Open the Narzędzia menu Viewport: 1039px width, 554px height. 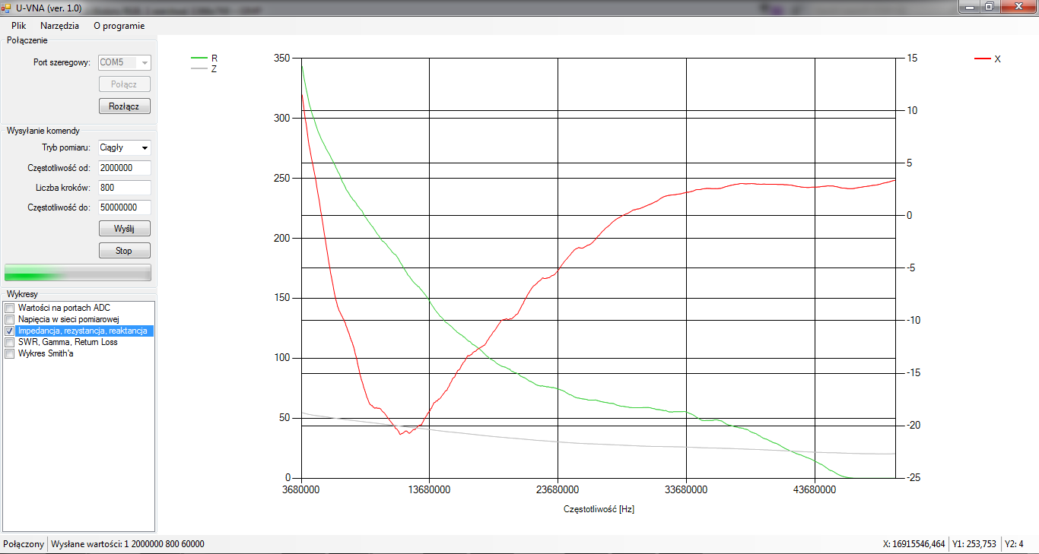[x=59, y=25]
